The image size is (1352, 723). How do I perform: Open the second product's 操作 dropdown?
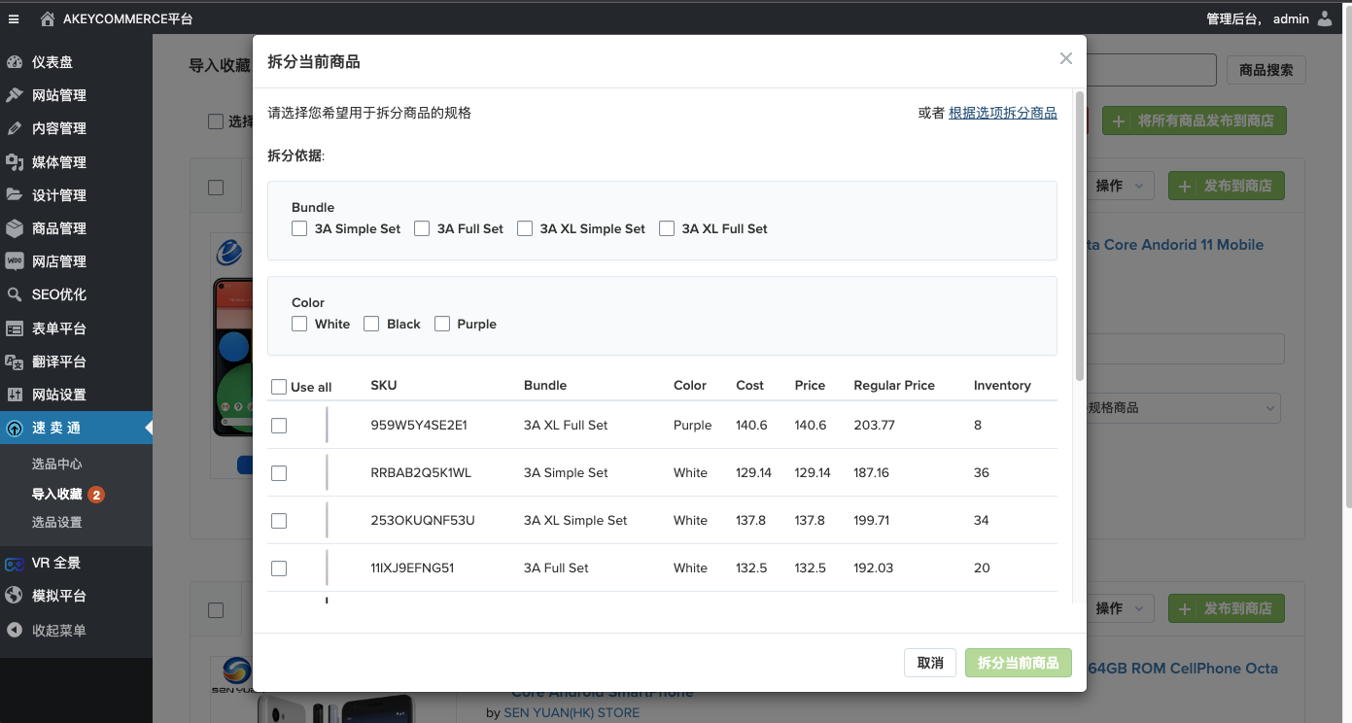click(x=1121, y=608)
